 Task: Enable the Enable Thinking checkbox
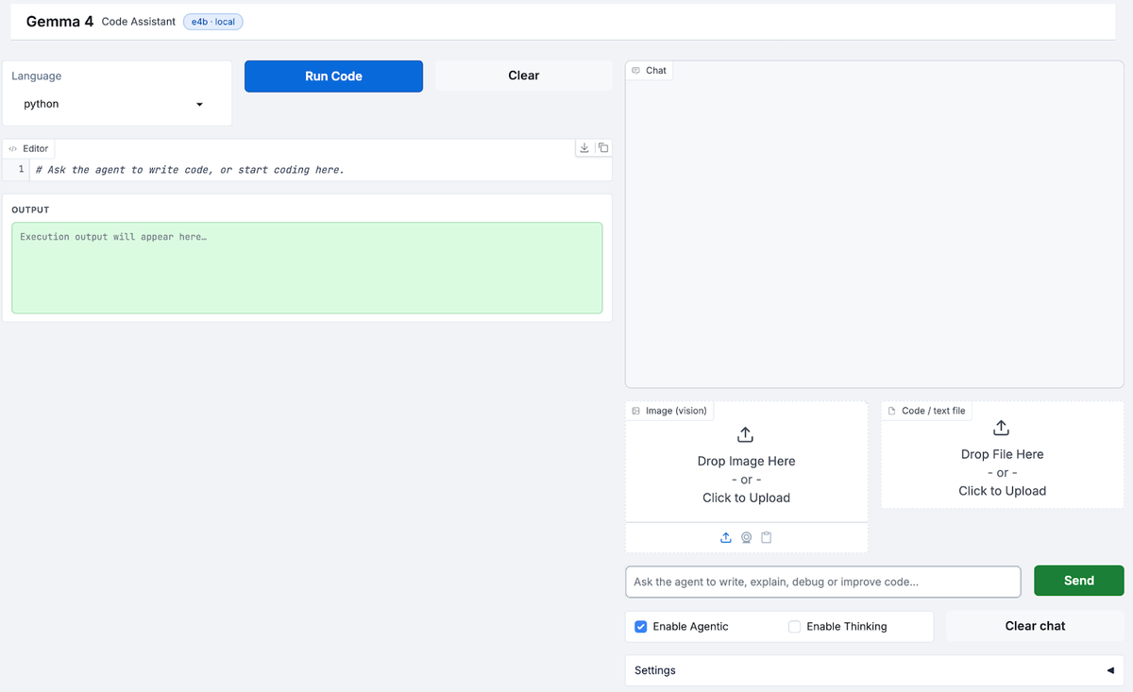[794, 626]
